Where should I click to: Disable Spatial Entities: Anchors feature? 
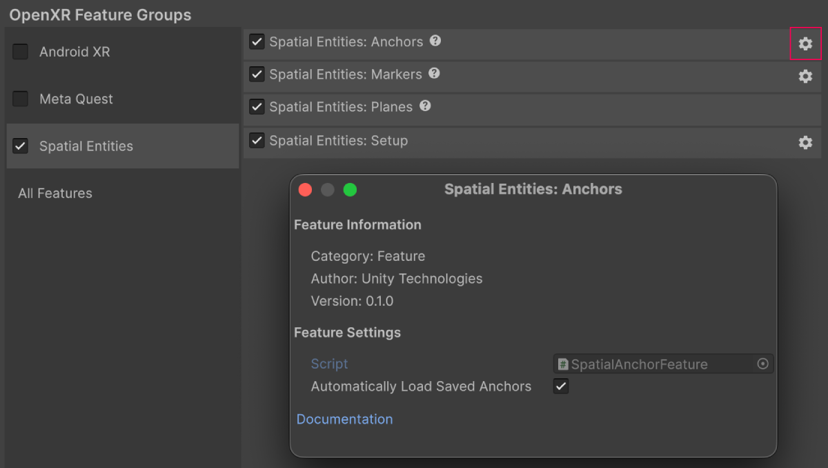point(257,41)
